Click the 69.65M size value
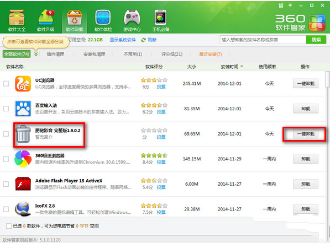The width and height of the screenshot is (330, 243). [192, 134]
